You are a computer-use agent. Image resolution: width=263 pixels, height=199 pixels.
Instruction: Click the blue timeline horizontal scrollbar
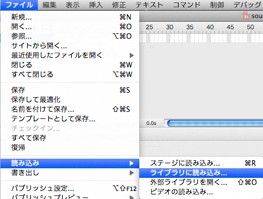click(215, 123)
